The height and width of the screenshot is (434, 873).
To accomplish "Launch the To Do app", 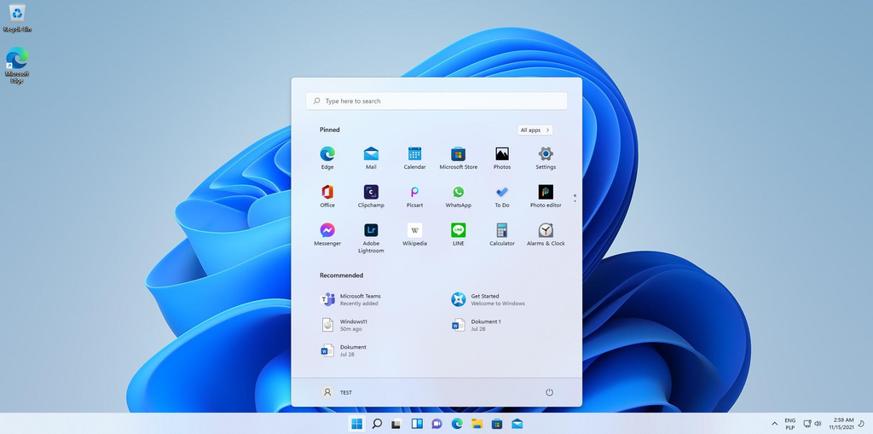I will (x=501, y=197).
